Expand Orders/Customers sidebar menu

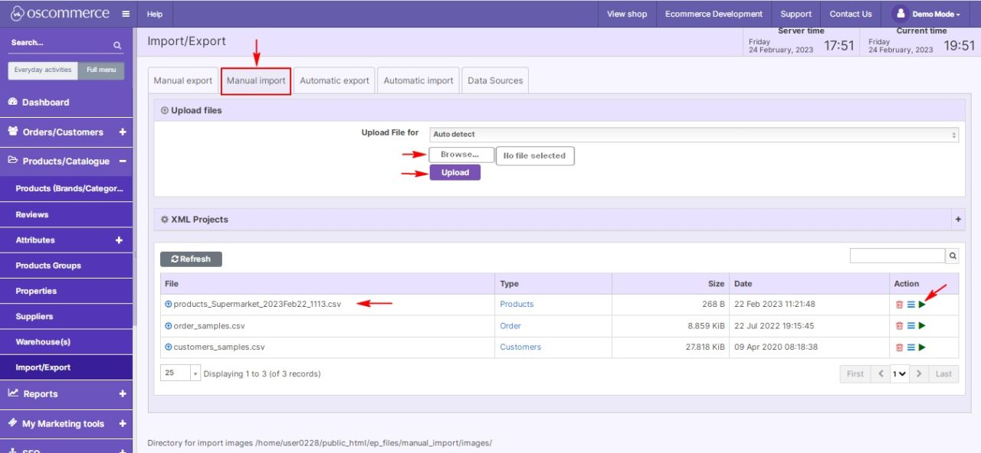tap(123, 132)
